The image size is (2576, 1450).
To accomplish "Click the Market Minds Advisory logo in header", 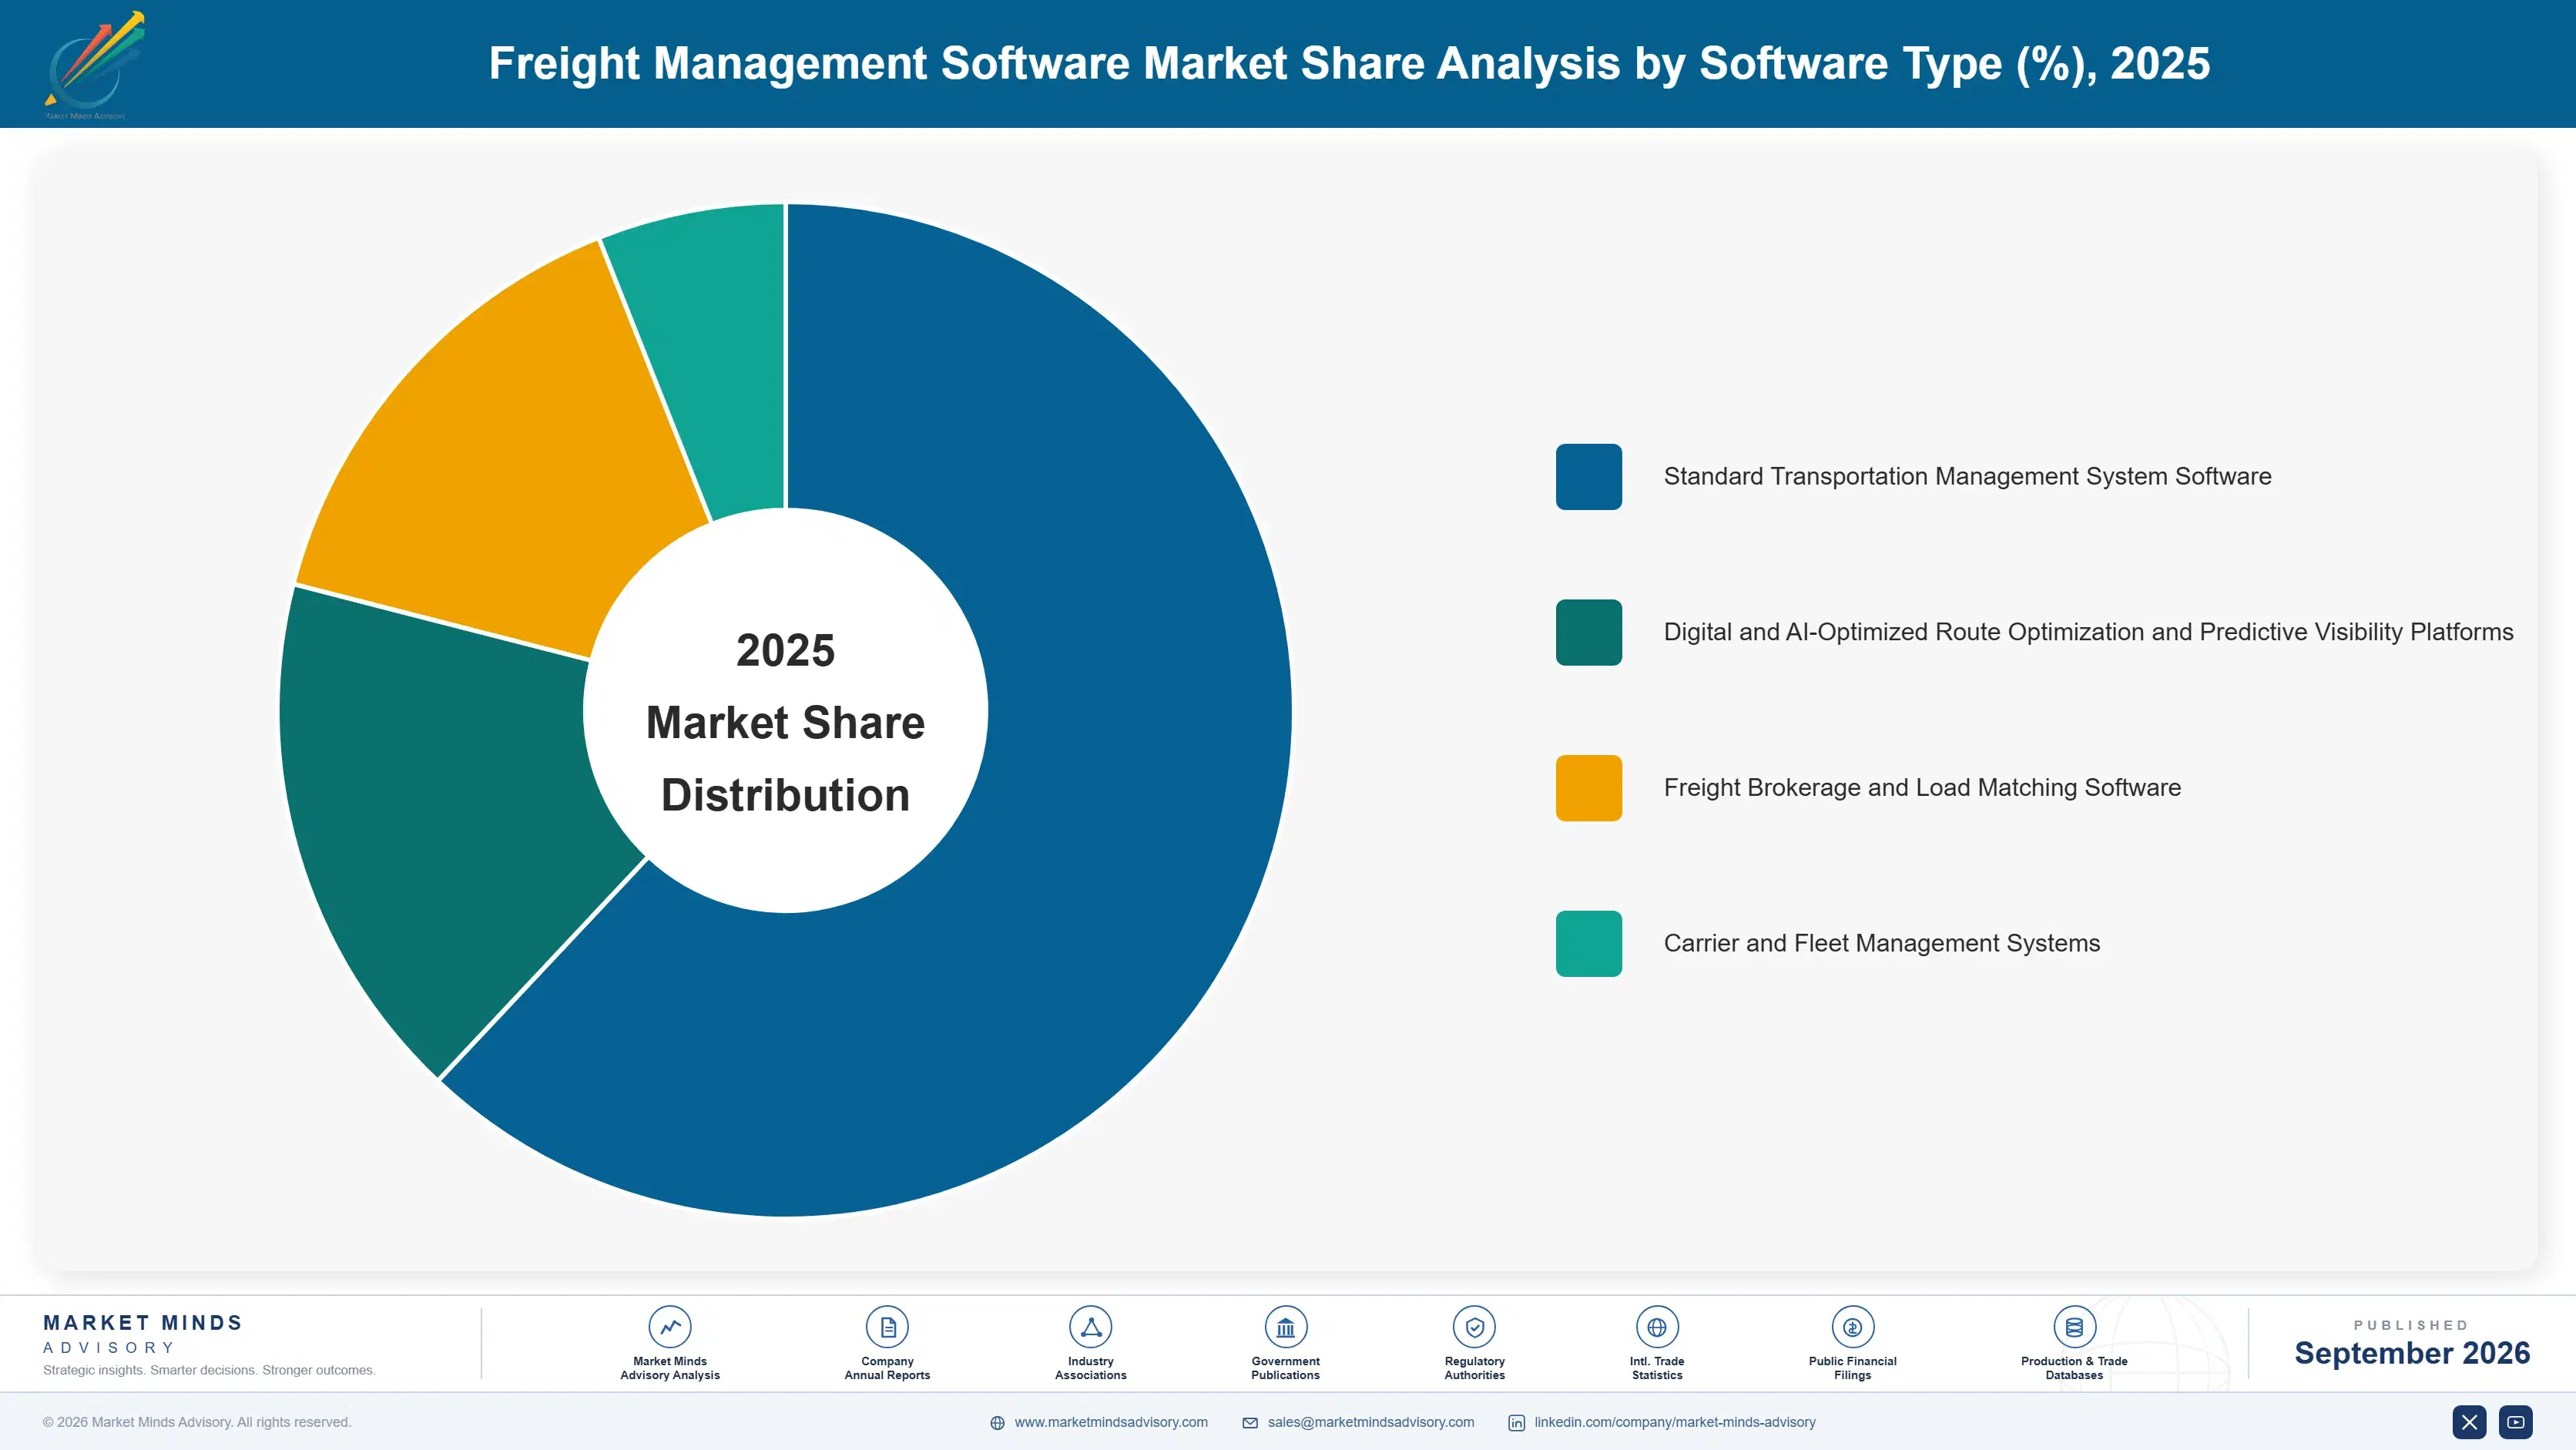I will (x=94, y=65).
